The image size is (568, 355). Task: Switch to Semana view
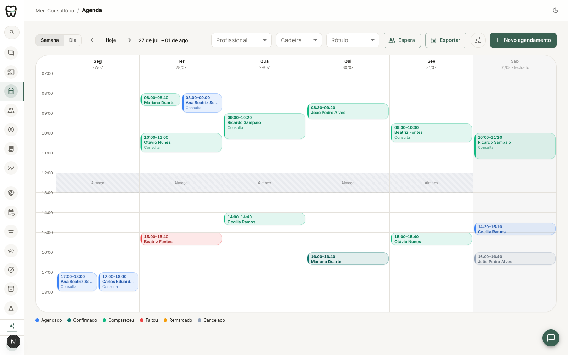[x=50, y=40]
